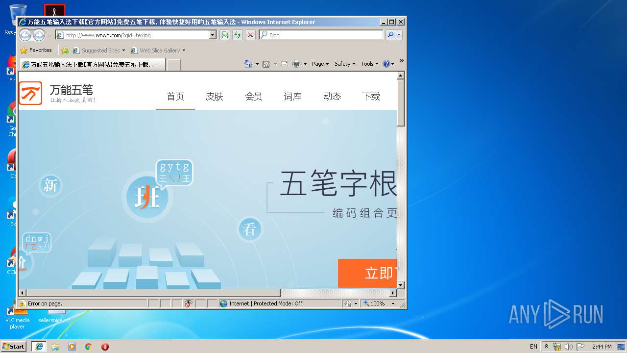The image size is (627, 353).
Task: Click the 班 character bubble
Action: [147, 198]
